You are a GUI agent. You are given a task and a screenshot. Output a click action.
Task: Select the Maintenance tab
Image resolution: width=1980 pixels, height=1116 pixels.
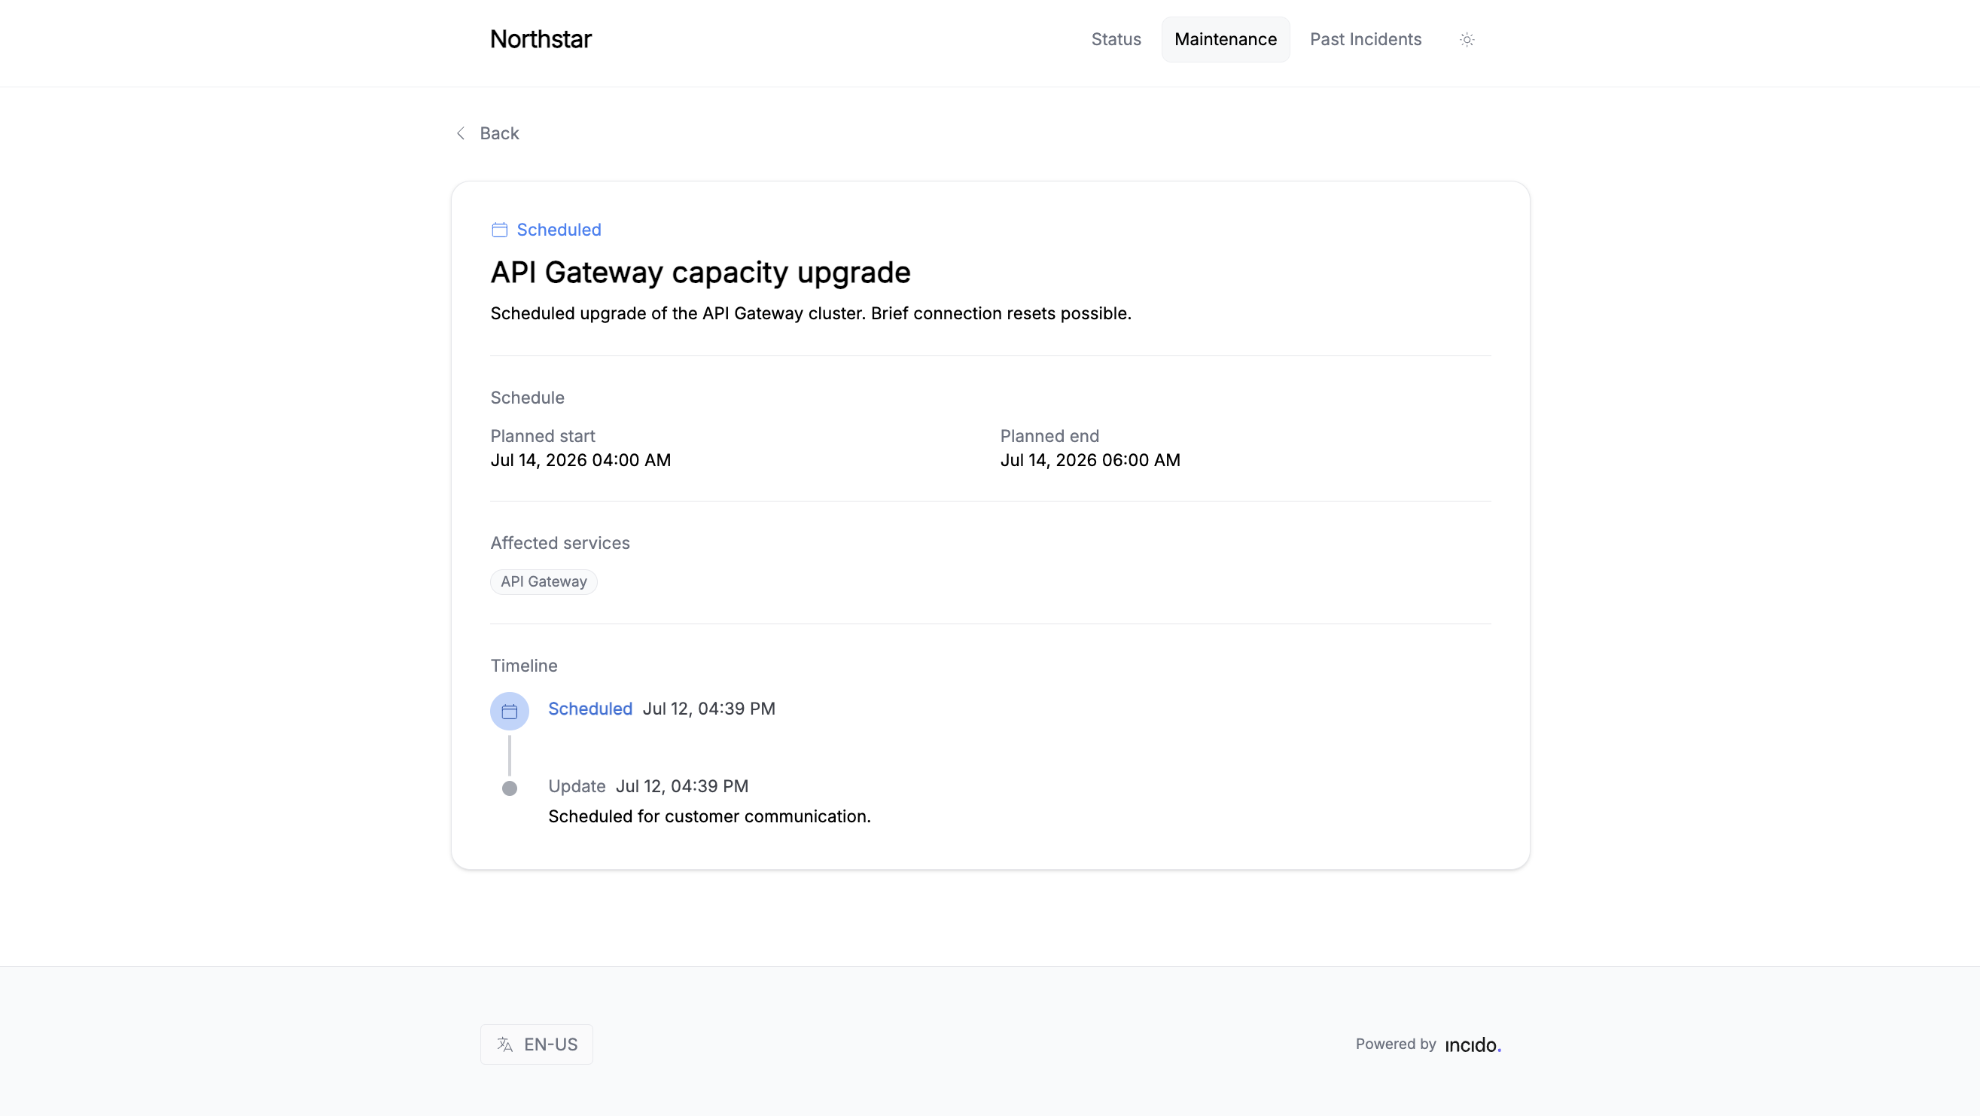[1225, 39]
